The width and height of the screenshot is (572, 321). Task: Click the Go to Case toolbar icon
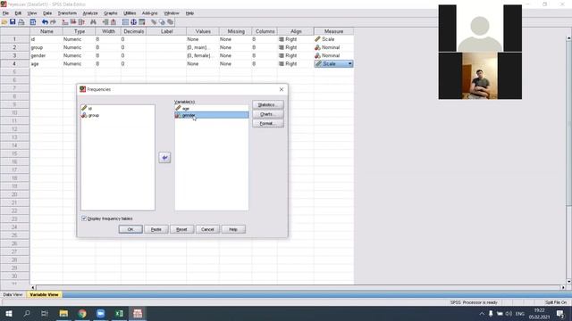(65, 22)
